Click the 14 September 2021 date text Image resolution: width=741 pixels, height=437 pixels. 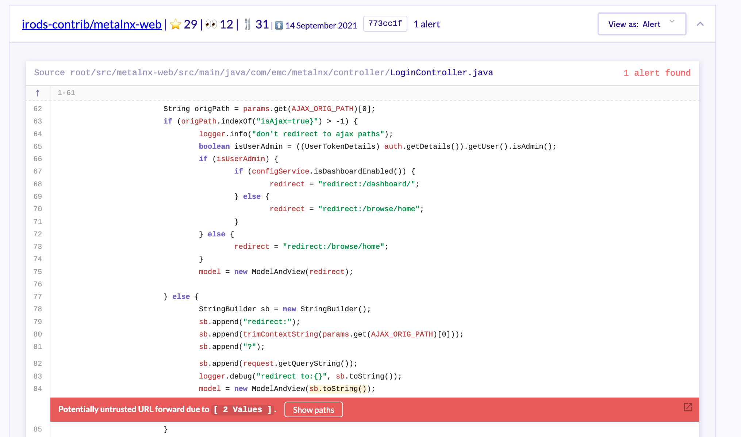(321, 26)
